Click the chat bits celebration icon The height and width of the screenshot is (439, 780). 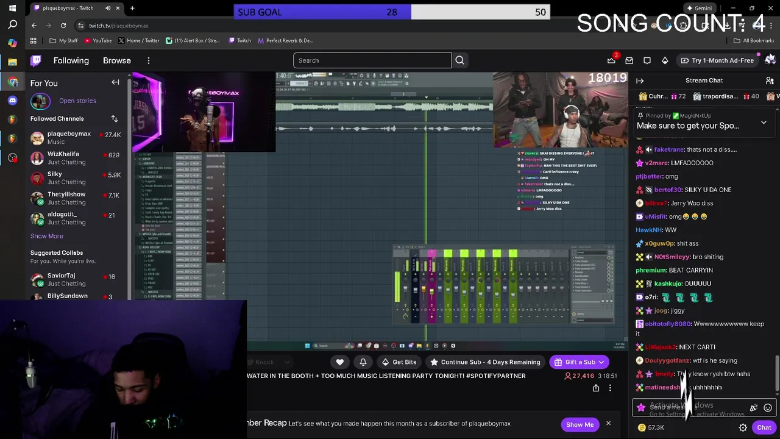[x=754, y=408]
